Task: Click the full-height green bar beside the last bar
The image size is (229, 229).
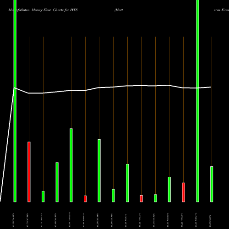Action: tap(197, 101)
